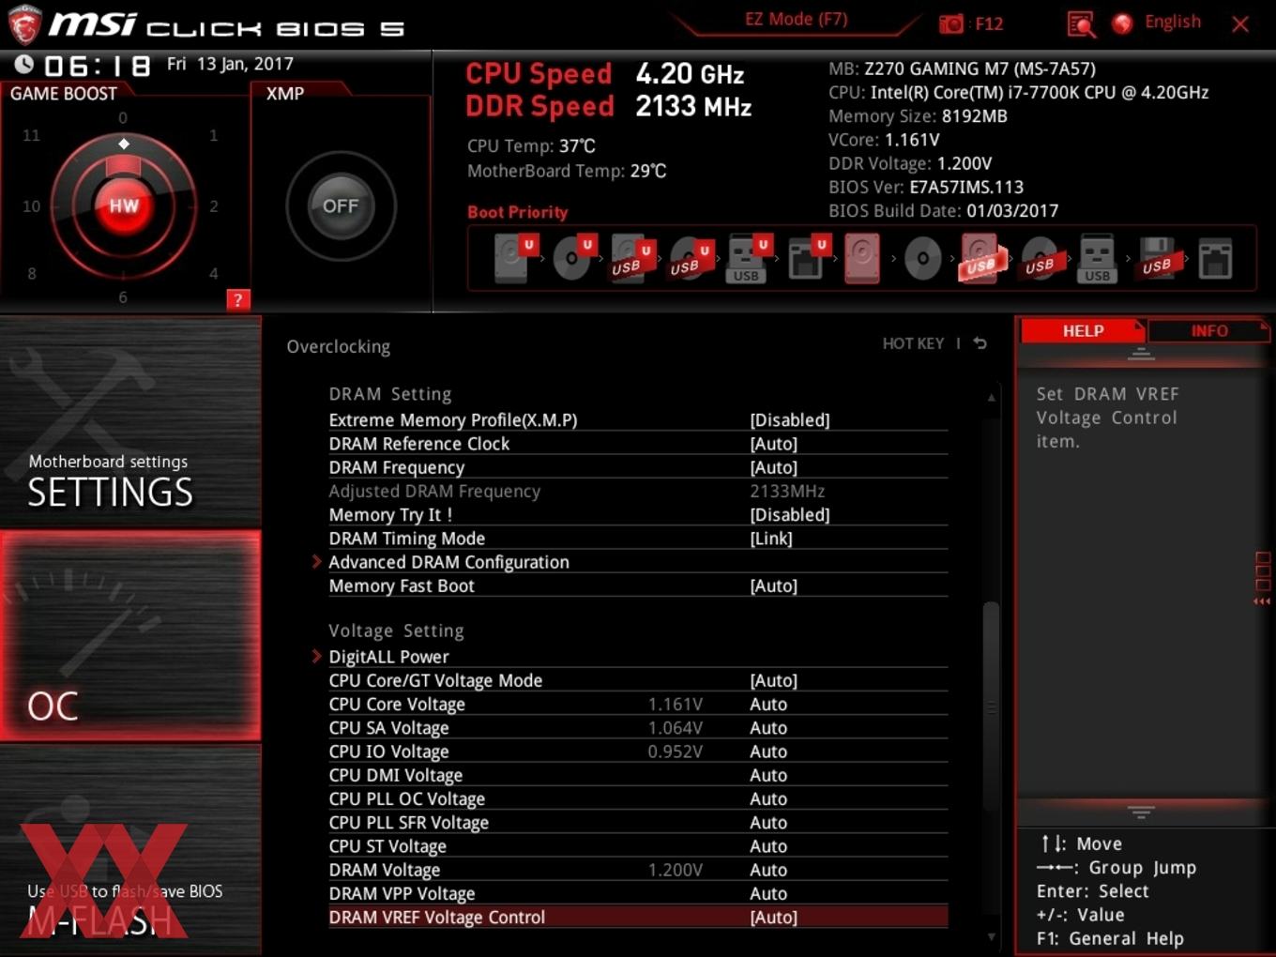The height and width of the screenshot is (957, 1276).
Task: Select the legacy USB key boot icon
Action: click(1098, 258)
